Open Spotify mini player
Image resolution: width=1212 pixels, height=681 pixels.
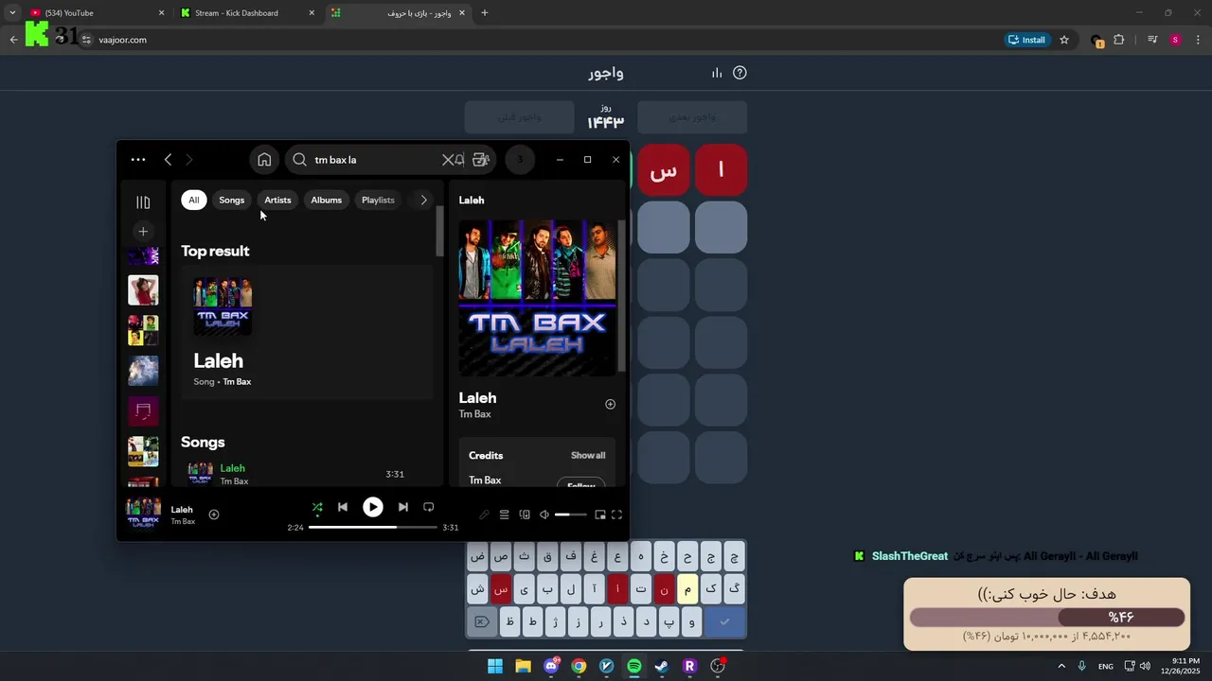point(599,515)
